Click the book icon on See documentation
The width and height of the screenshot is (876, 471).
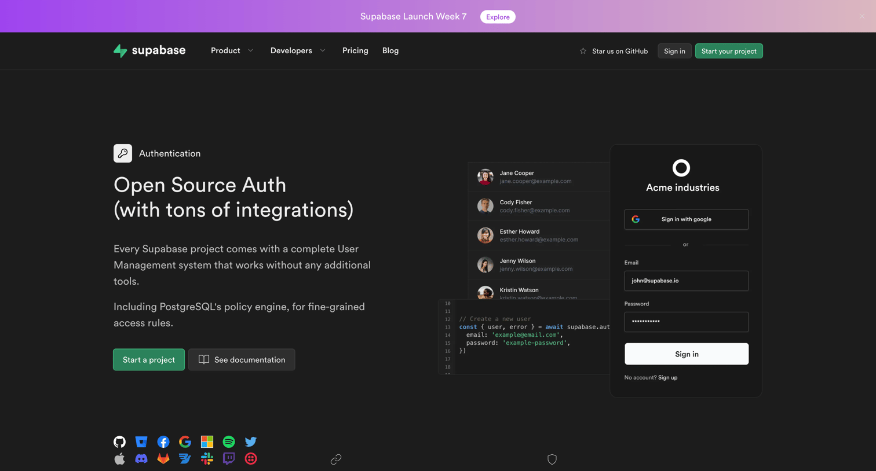coord(204,359)
